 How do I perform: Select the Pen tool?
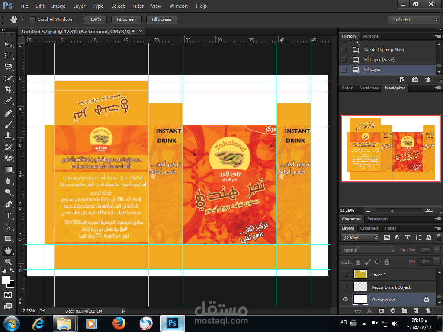point(8,204)
